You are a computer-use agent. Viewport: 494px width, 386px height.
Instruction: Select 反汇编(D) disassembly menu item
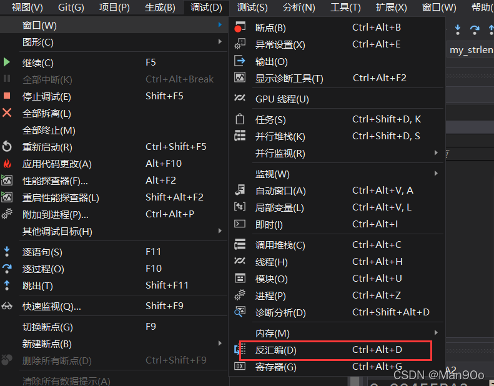point(337,350)
